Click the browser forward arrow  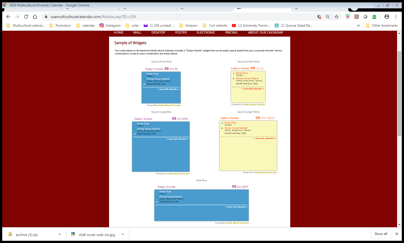(17, 17)
